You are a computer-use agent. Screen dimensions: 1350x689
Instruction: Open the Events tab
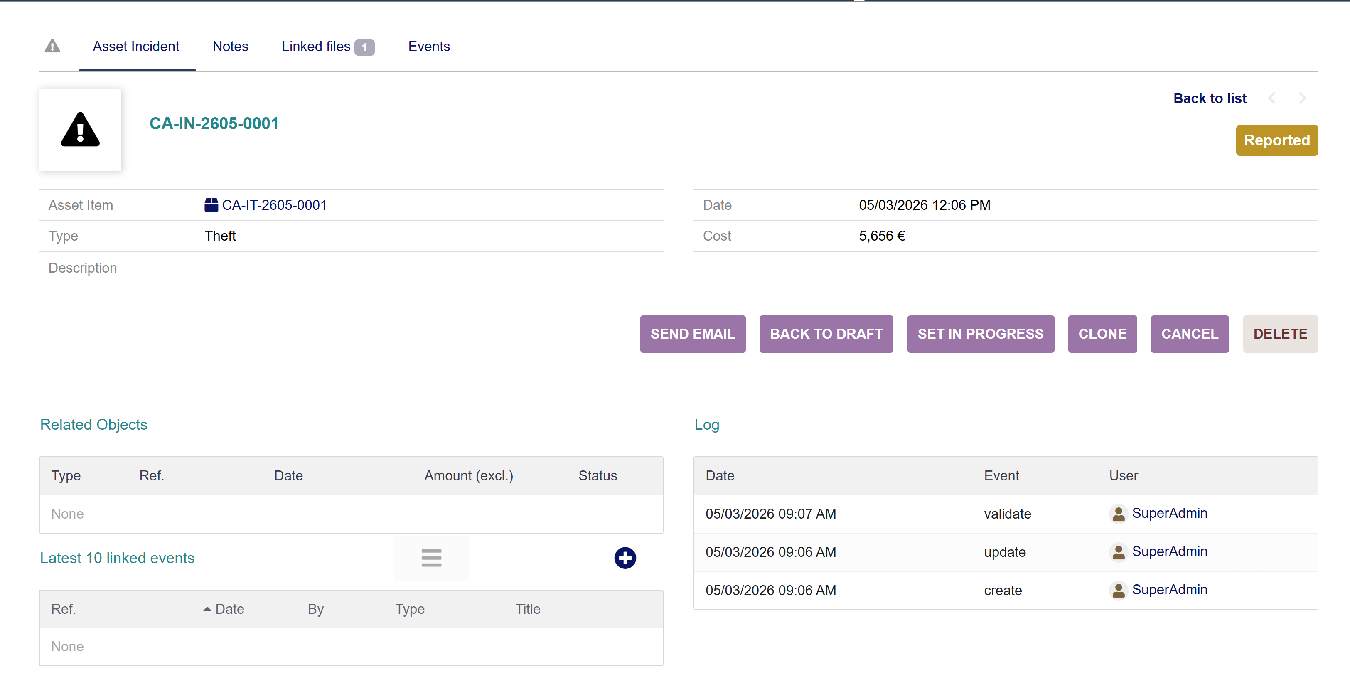click(x=429, y=47)
